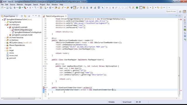Collapse All in Project Explorer
Viewport: 187px width, 105px height.
tap(22, 16)
